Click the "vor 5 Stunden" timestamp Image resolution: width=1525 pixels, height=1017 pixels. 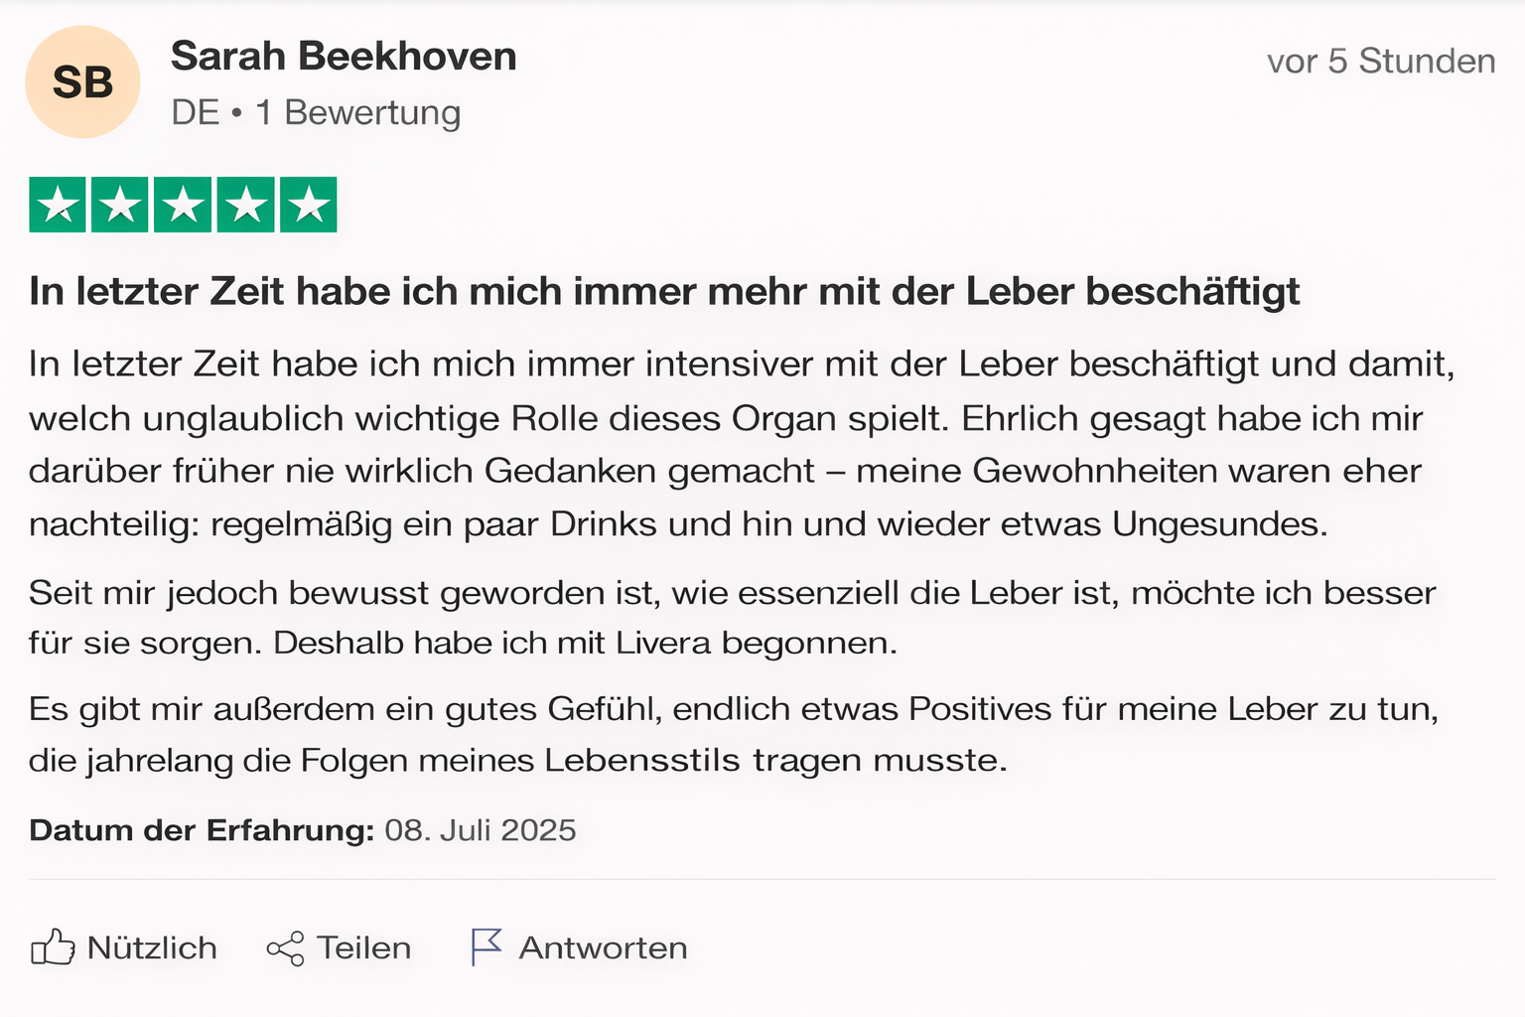pos(1380,62)
